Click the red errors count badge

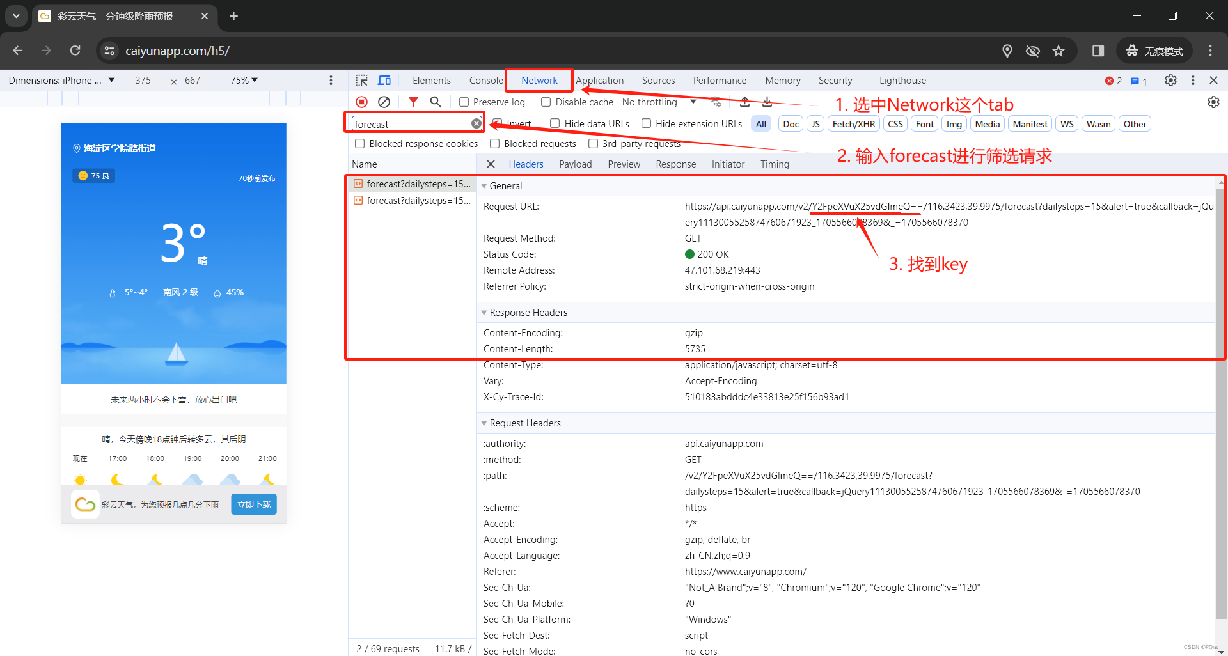pyautogui.click(x=1114, y=81)
